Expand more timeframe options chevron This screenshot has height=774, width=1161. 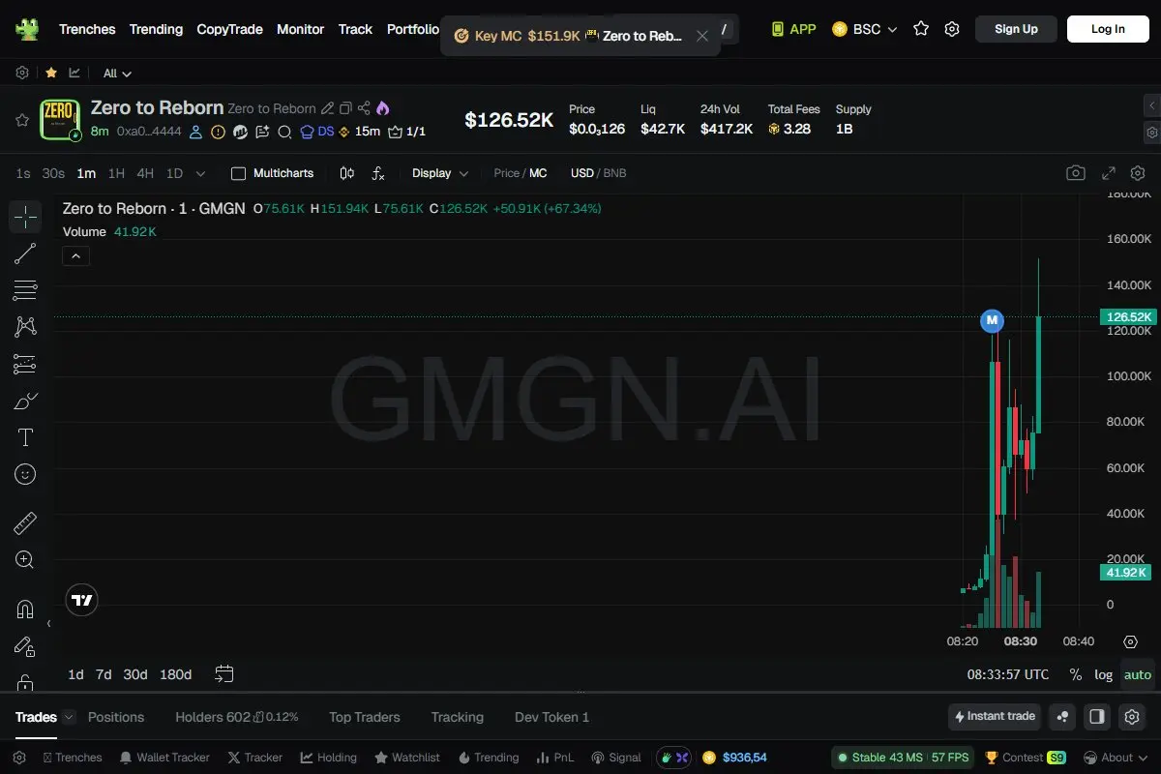click(x=200, y=173)
